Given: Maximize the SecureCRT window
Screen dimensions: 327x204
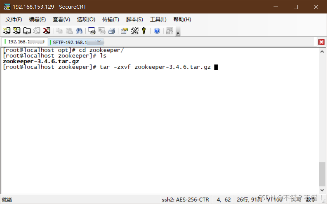Looking at the screenshot, I should coord(295,7).
